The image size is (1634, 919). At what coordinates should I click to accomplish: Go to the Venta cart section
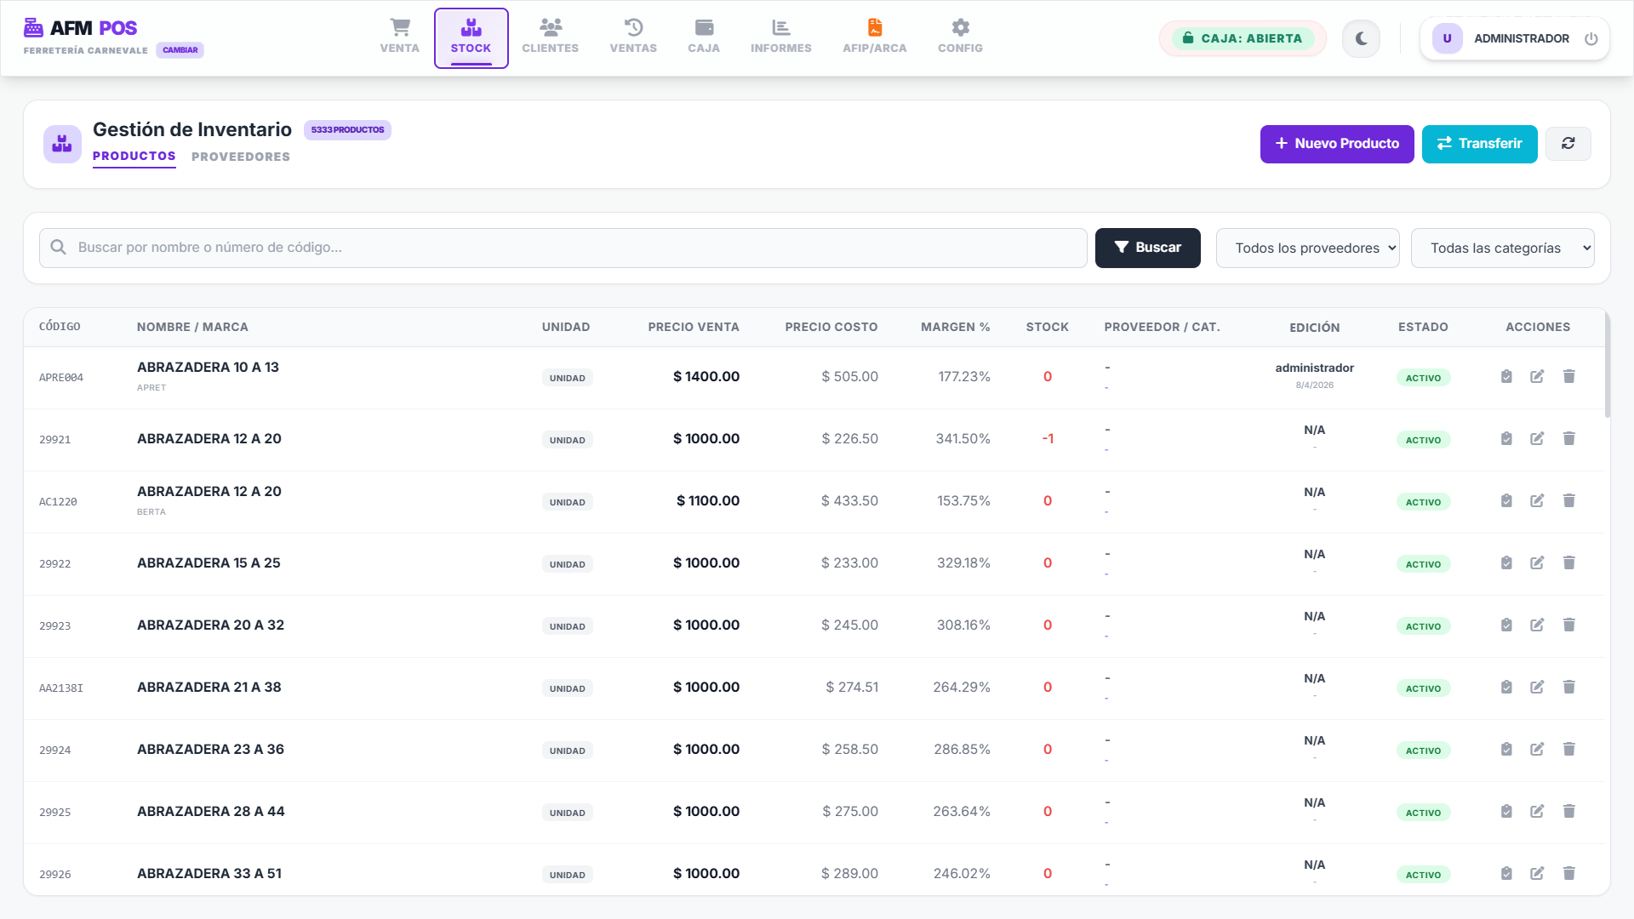tap(399, 37)
